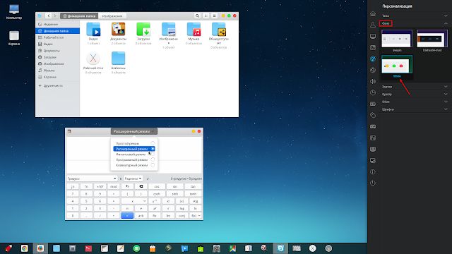Image resolution: width=452 pixels, height=254 pixels.
Task: Open the Документы folder icon
Action: point(118,29)
